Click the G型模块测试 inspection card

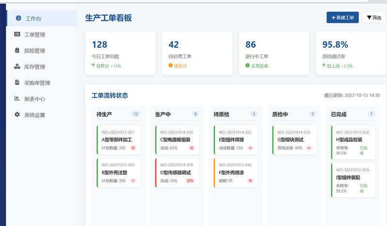coord(294,140)
